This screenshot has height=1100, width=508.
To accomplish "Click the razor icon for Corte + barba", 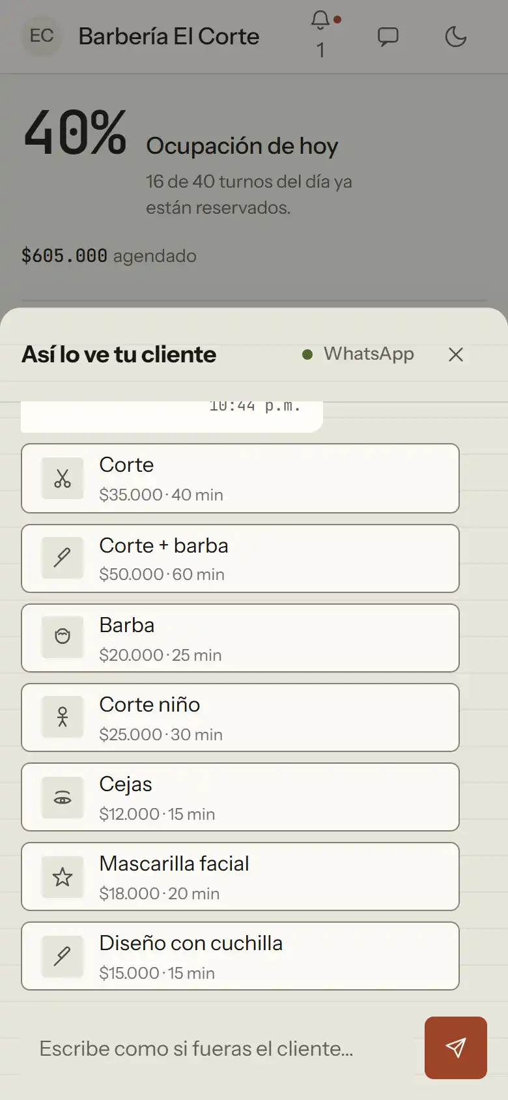I will 63,558.
